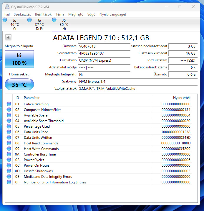The width and height of the screenshot is (204, 211).
Task: Select the H: drive status orb
Action: [x=54, y=20]
